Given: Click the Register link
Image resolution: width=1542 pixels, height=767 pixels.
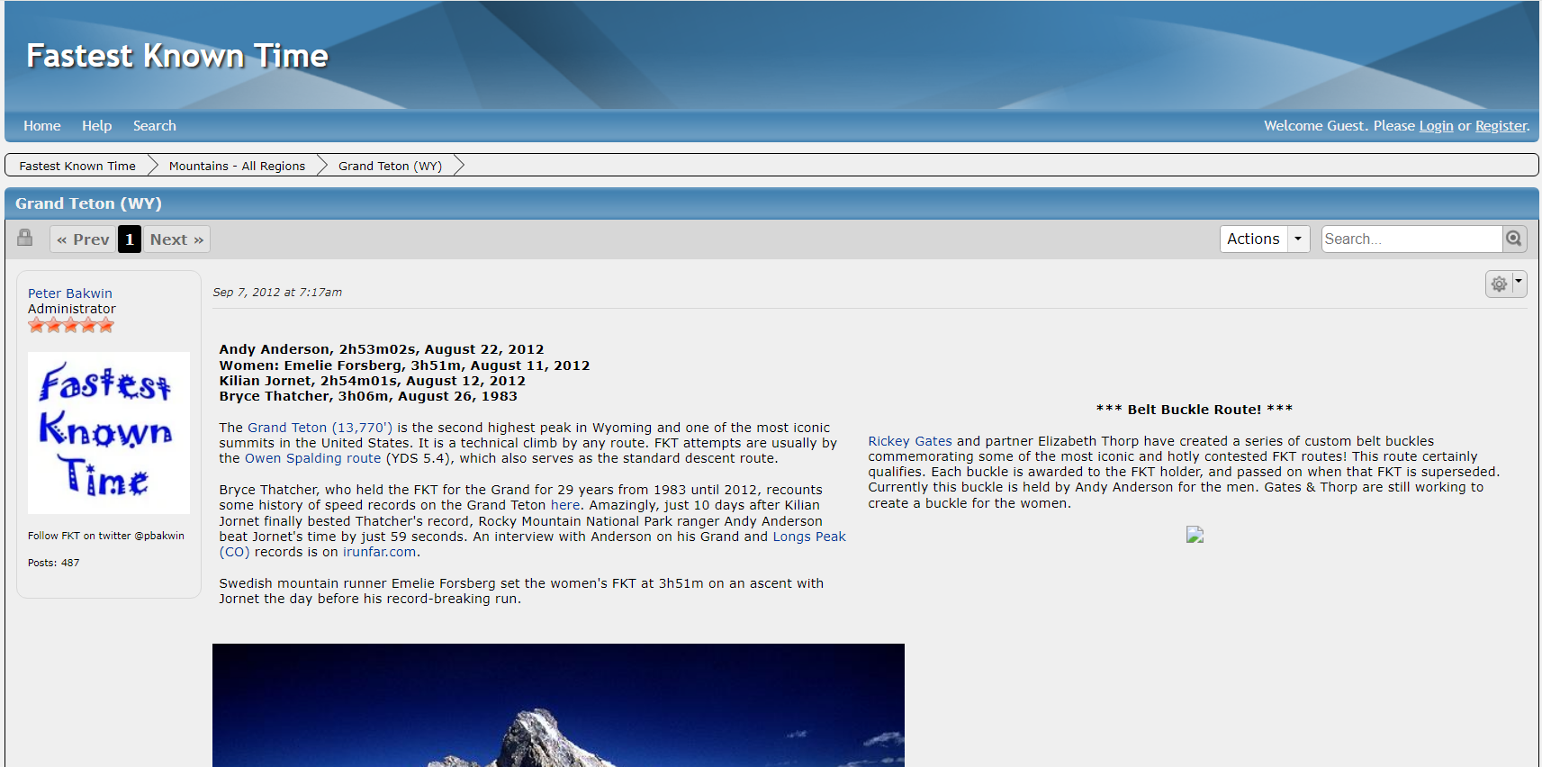Looking at the screenshot, I should pyautogui.click(x=1501, y=126).
